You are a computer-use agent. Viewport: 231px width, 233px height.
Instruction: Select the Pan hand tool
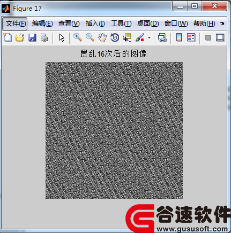[102, 37]
